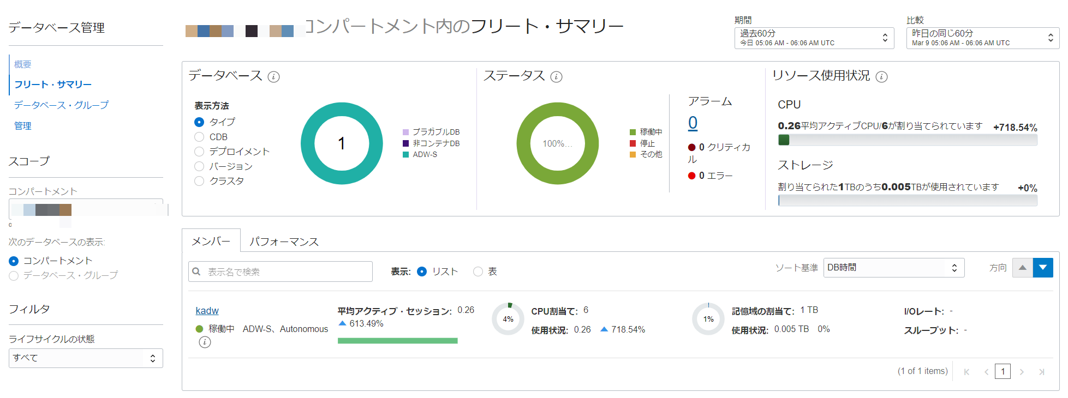Set sort direction to ascending arrow
This screenshot has width=1068, height=398.
pos(1022,268)
